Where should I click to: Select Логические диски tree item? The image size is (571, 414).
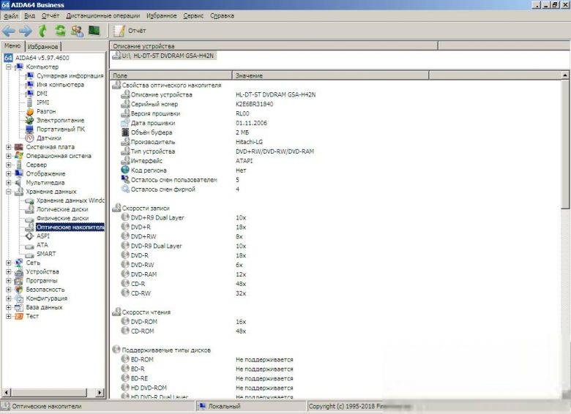(62, 209)
